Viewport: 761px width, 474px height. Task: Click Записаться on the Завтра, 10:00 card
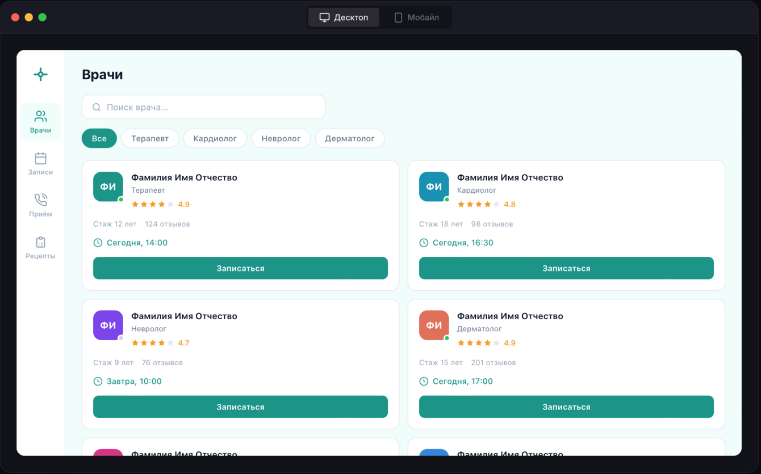coord(240,407)
